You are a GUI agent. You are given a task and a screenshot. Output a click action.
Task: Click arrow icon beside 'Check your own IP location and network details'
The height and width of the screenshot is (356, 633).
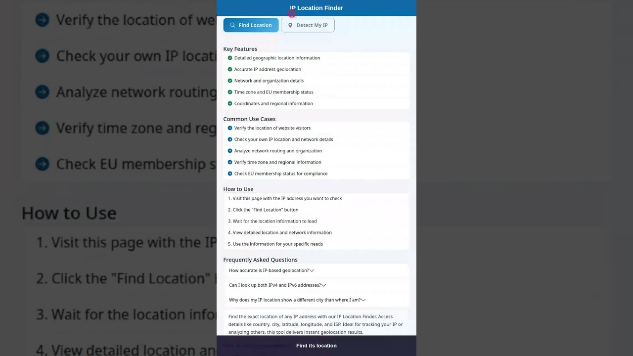click(230, 139)
